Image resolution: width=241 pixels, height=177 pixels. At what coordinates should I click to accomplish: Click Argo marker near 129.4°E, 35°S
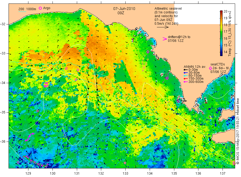point(38,111)
